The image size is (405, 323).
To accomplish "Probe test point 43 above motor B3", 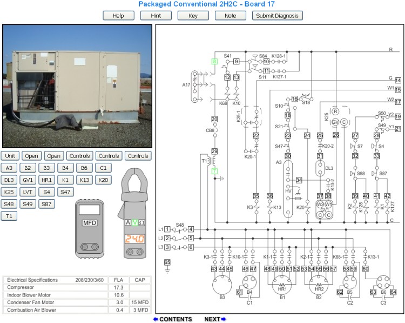I will (x=214, y=269).
